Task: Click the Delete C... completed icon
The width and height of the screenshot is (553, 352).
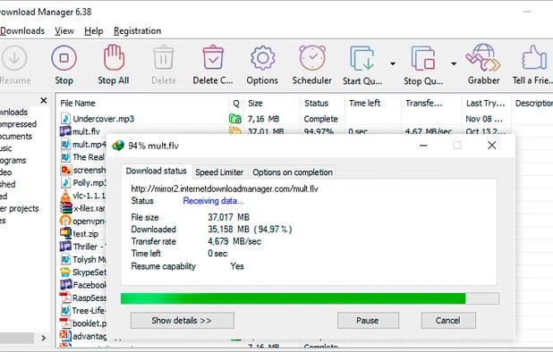Action: pyautogui.click(x=213, y=57)
